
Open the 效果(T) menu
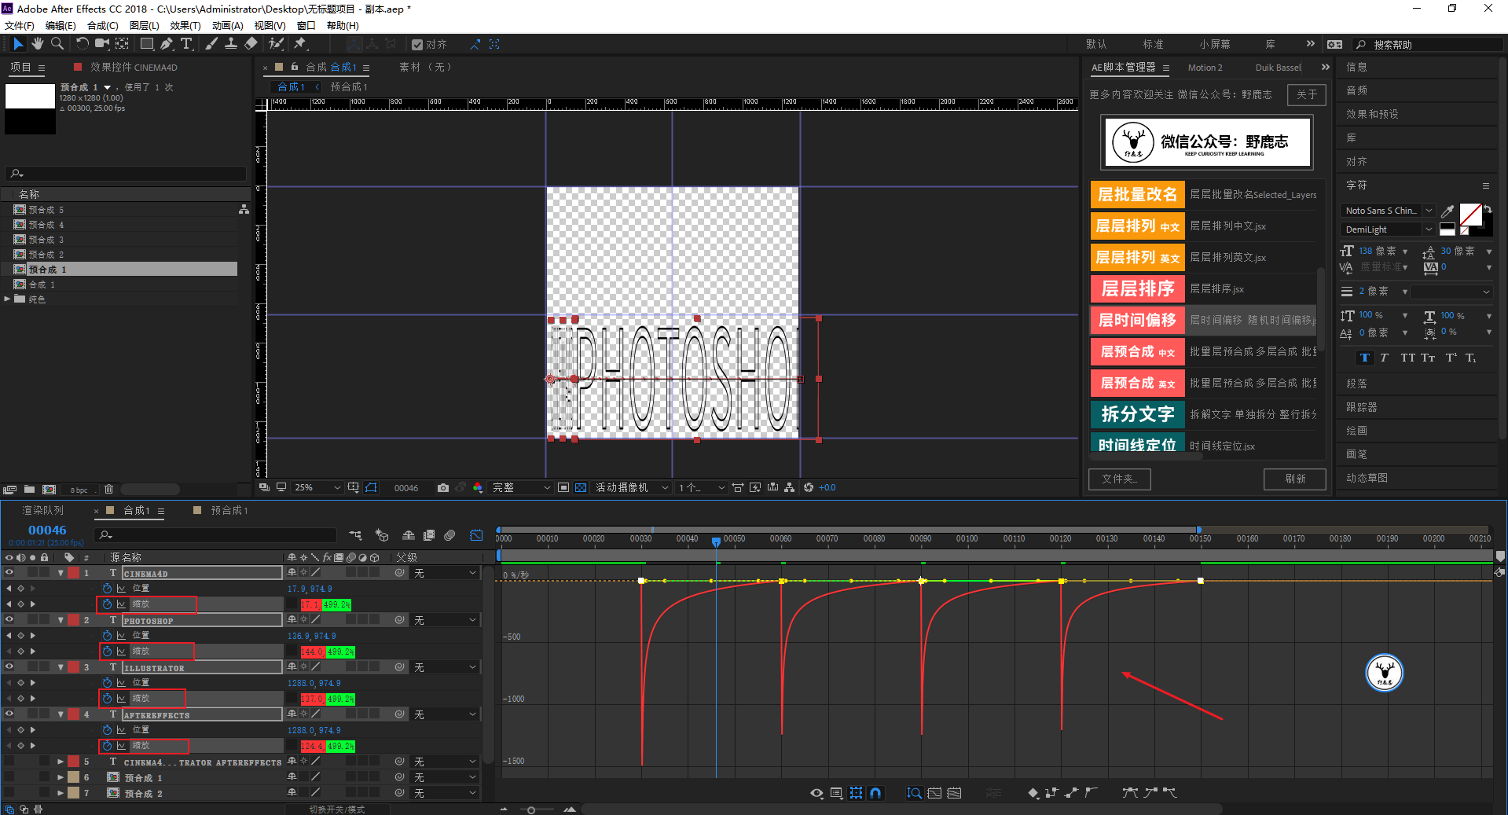[x=185, y=25]
